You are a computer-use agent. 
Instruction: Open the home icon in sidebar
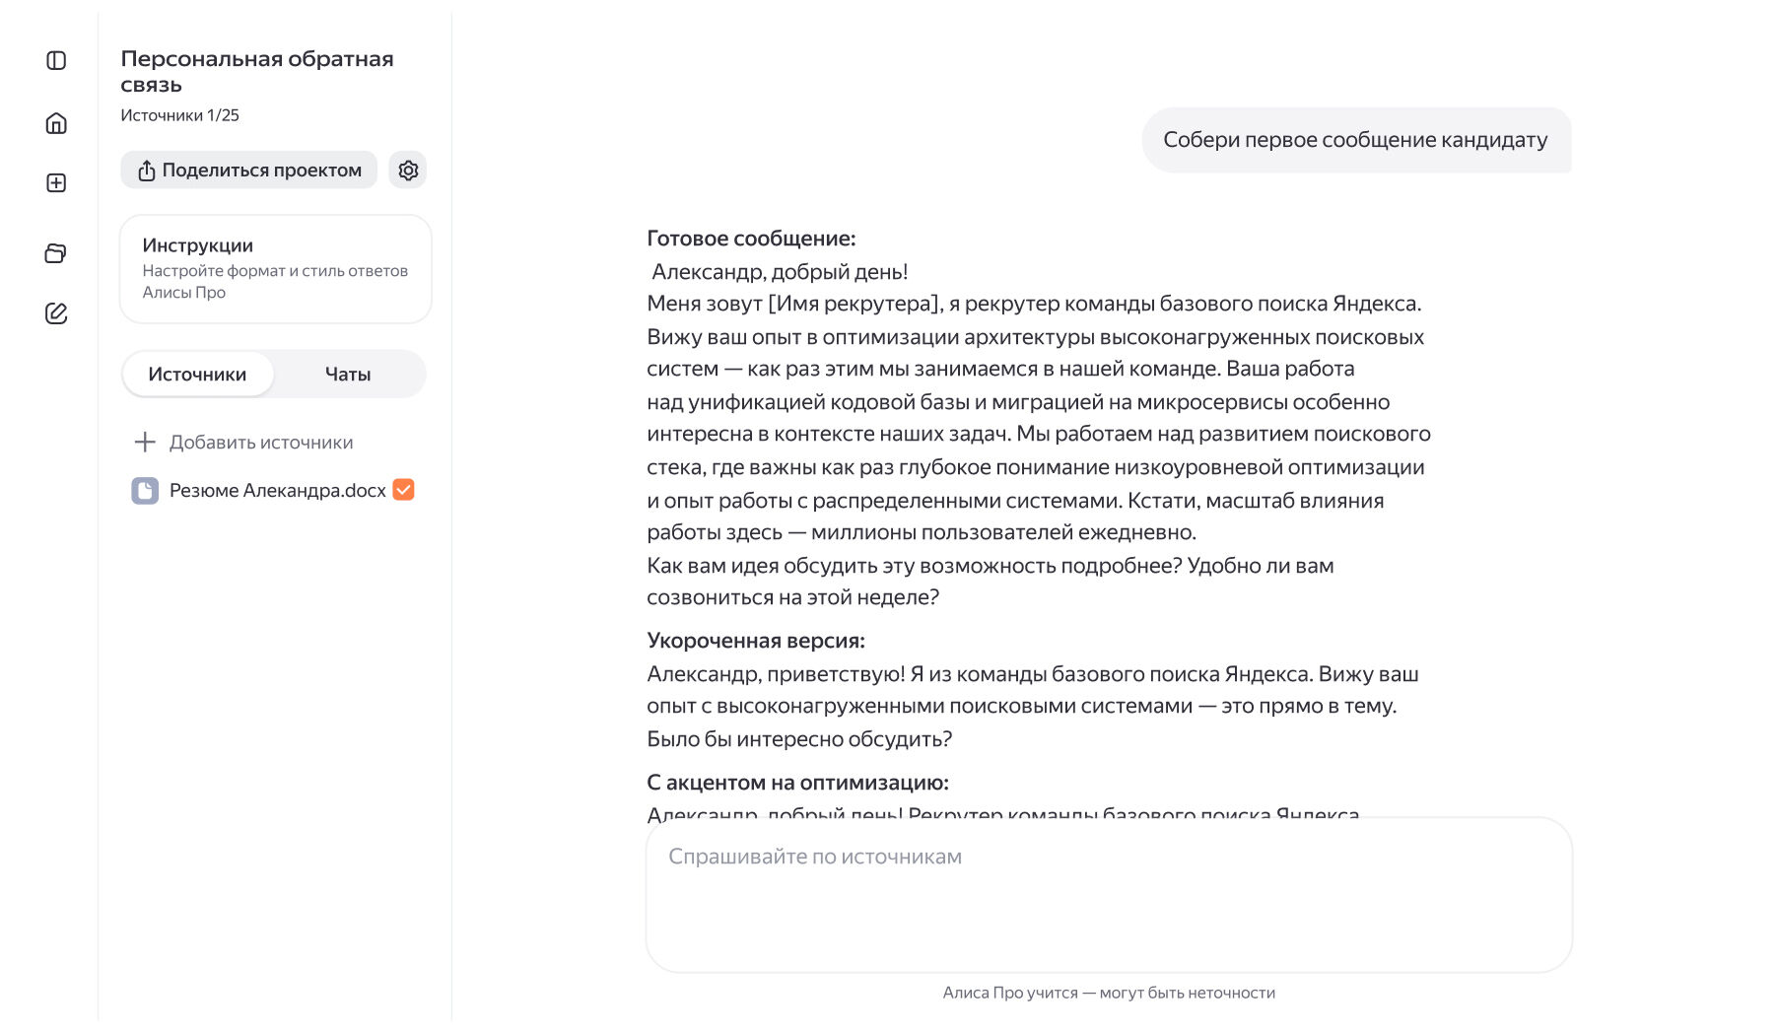pyautogui.click(x=56, y=123)
